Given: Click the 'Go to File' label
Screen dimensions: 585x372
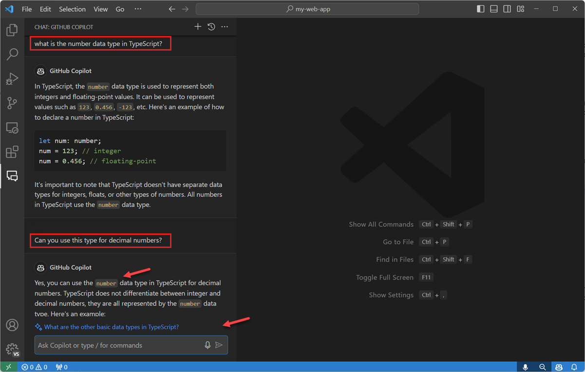Looking at the screenshot, I should tap(398, 242).
